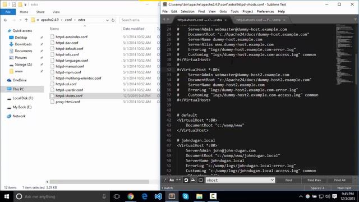The height and width of the screenshot is (202, 359).
Task: Toggle highlight matches option
Action: [x=201, y=180]
